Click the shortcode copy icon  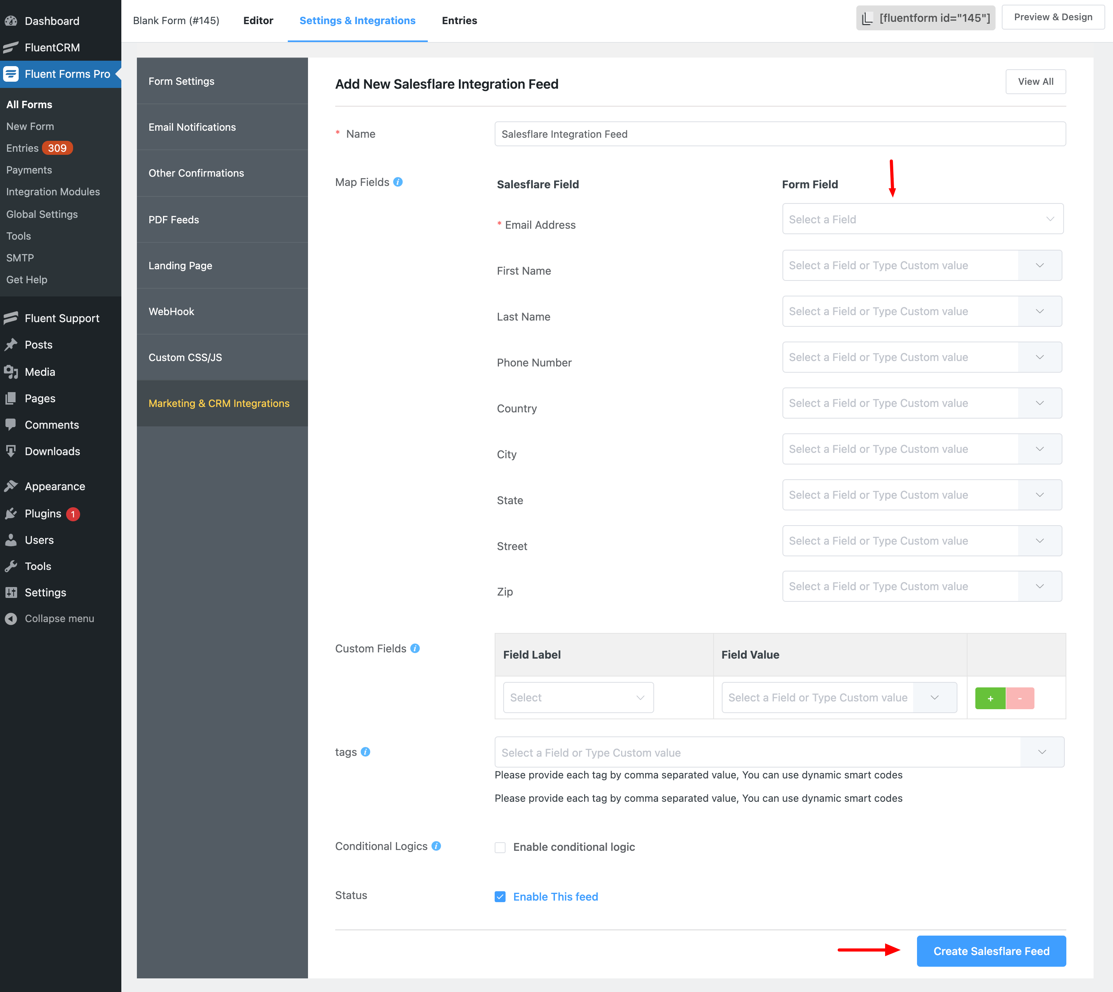867,19
